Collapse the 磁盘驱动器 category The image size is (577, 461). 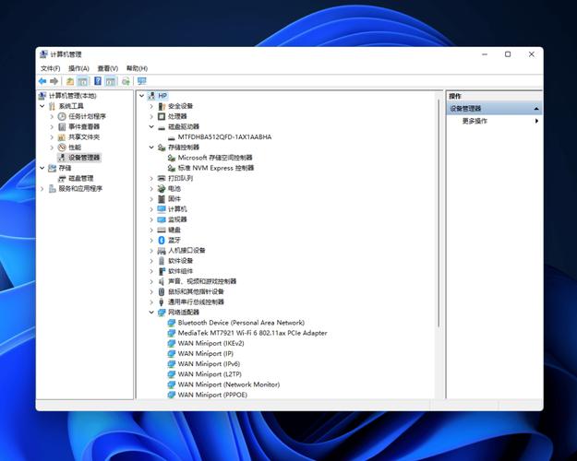(x=152, y=126)
